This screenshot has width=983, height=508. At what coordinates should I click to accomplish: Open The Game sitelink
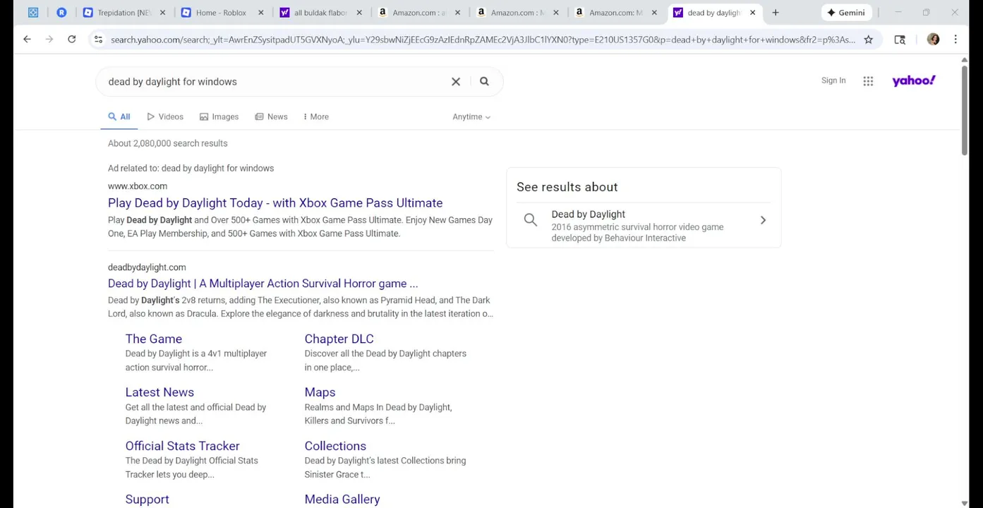(154, 339)
